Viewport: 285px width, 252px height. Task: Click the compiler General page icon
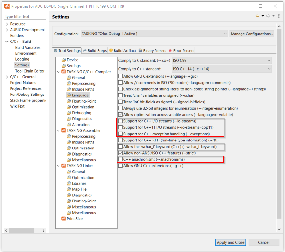click(68, 78)
